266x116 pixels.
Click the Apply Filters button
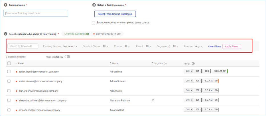click(x=232, y=47)
